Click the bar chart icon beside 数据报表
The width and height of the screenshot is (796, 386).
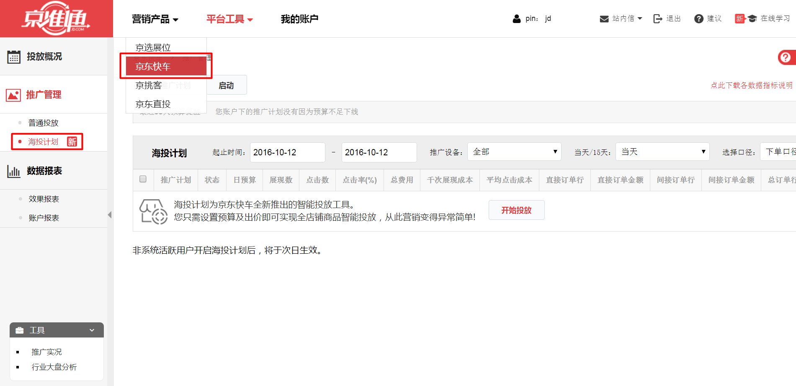(x=14, y=171)
